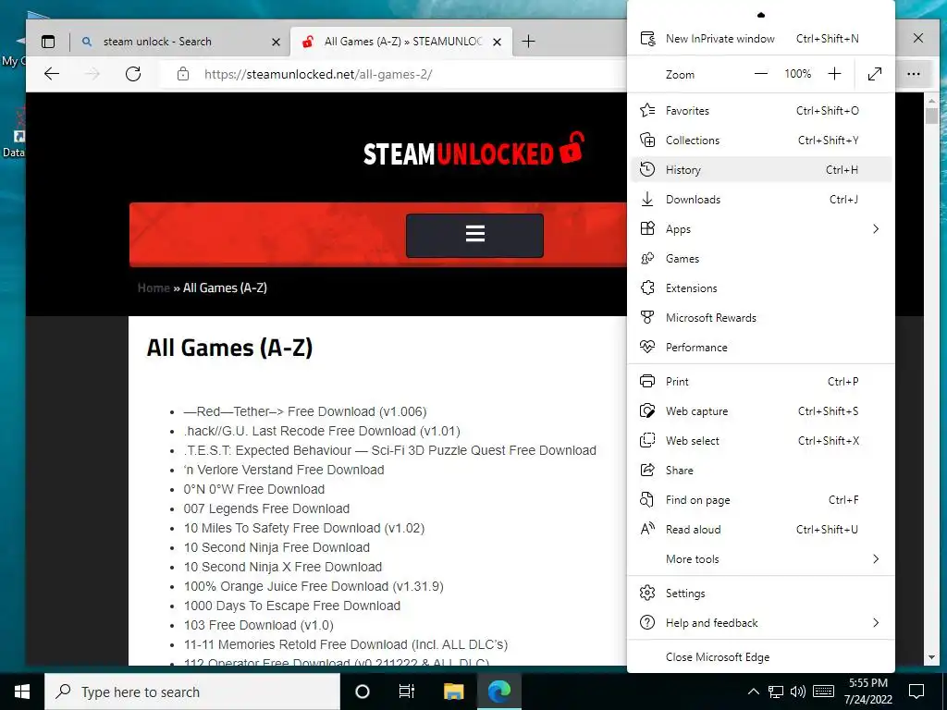Open Task View on the taskbar
The image size is (947, 710).
click(x=407, y=692)
